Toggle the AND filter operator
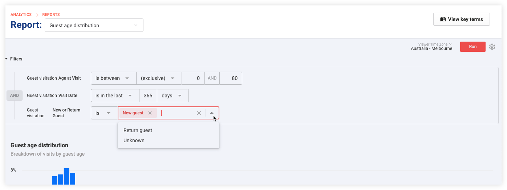 coord(15,96)
